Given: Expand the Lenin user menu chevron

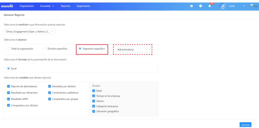Looking at the screenshot, I should pos(244,6).
